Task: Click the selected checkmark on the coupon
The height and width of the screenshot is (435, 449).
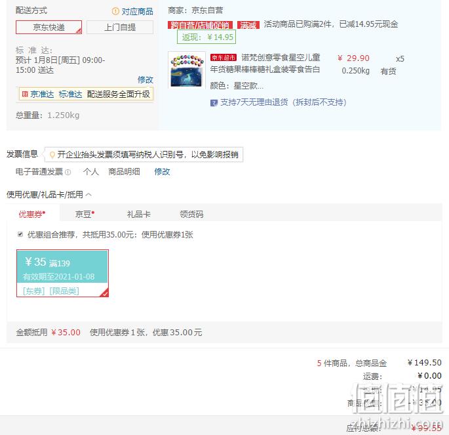Action: click(104, 293)
